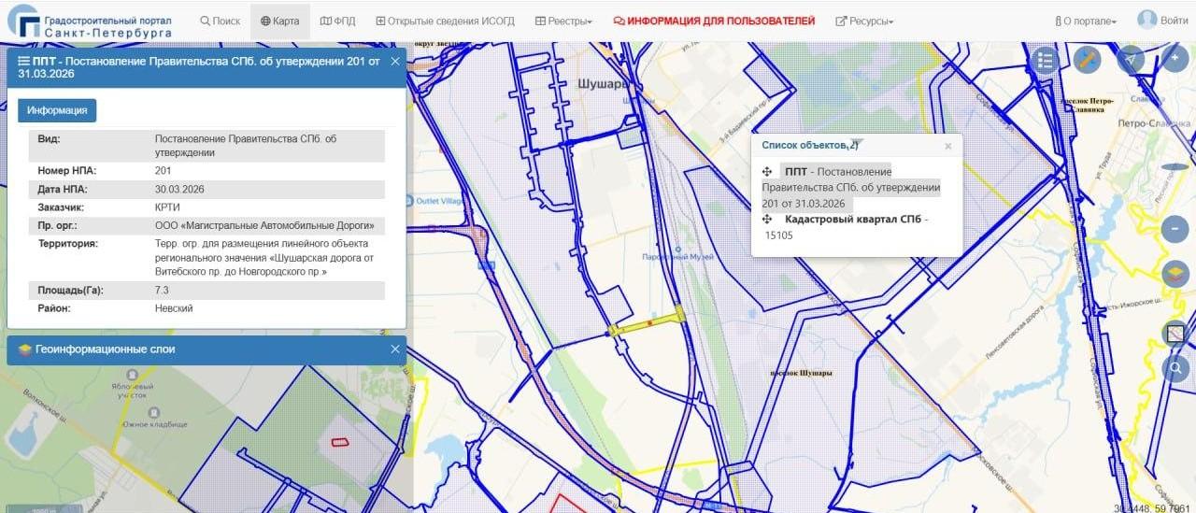Viewport: 1196px width, 513px height.
Task: Click the Заказчик value КРТИ
Action: click(167, 207)
